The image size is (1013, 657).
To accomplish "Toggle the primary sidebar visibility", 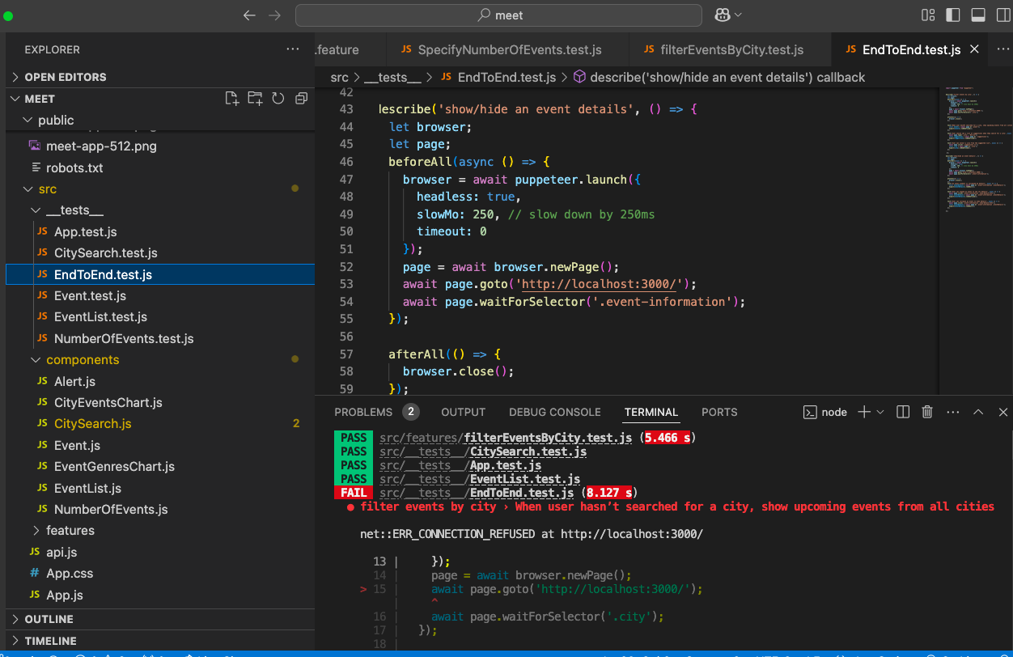I will point(953,15).
